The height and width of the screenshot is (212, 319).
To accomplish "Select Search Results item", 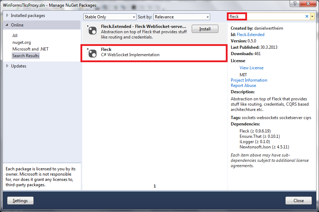I will [26, 56].
